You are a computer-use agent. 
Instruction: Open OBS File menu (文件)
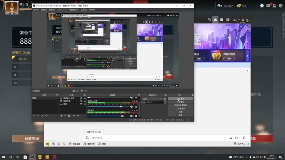pyautogui.click(x=36, y=10)
